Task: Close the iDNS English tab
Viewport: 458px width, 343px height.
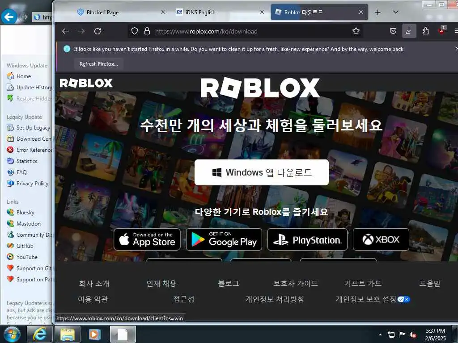Action: (x=262, y=12)
